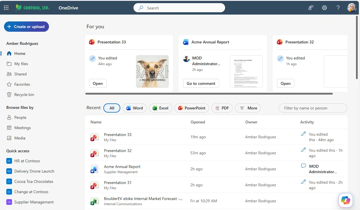Click Excel icon in BoulderEV forecast row
The height and width of the screenshot is (210, 360).
(95, 201)
